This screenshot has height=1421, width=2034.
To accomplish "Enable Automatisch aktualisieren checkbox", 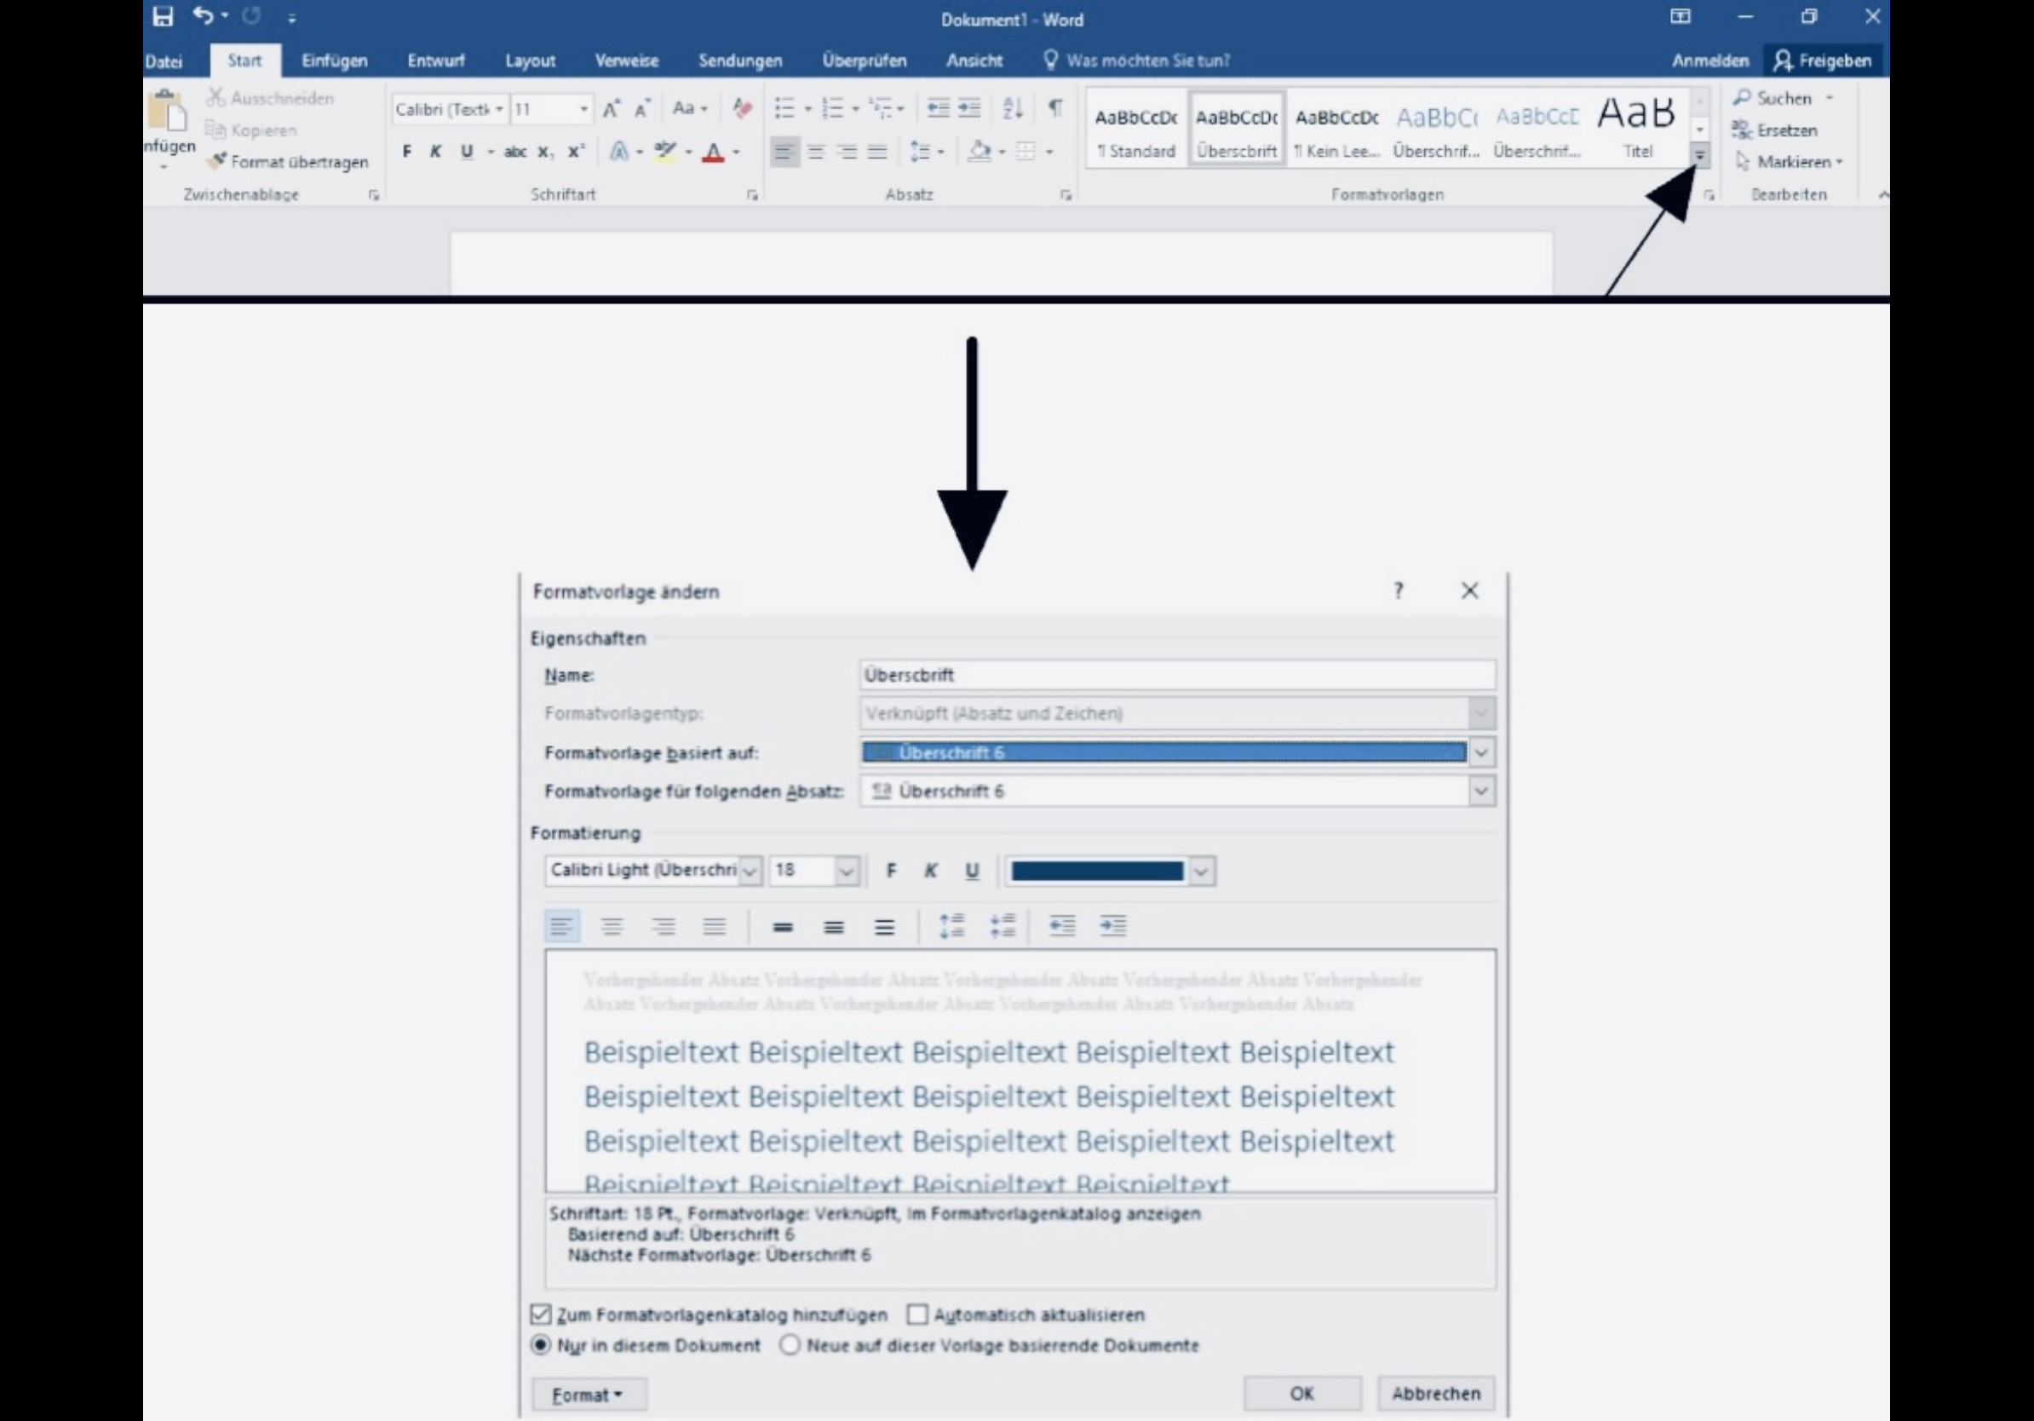I will [918, 1314].
